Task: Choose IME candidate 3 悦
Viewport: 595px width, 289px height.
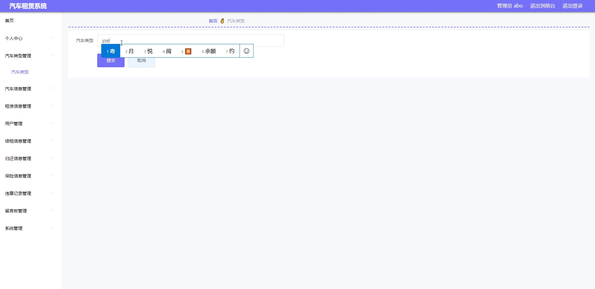Action: point(148,51)
